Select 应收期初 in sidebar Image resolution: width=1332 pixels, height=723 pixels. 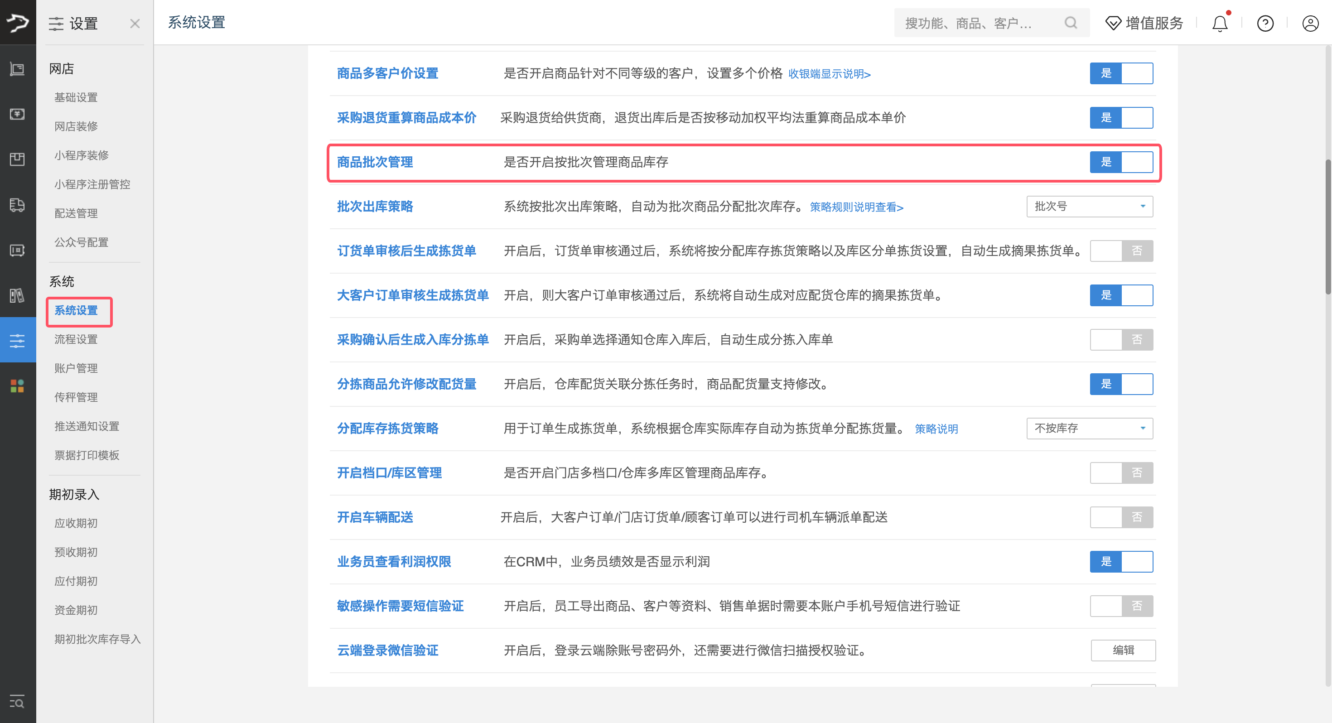(x=76, y=523)
